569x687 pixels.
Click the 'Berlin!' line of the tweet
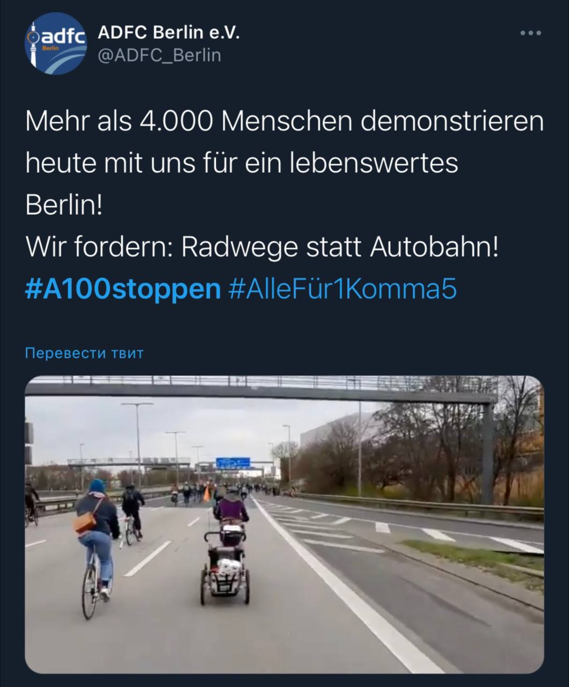pos(64,204)
